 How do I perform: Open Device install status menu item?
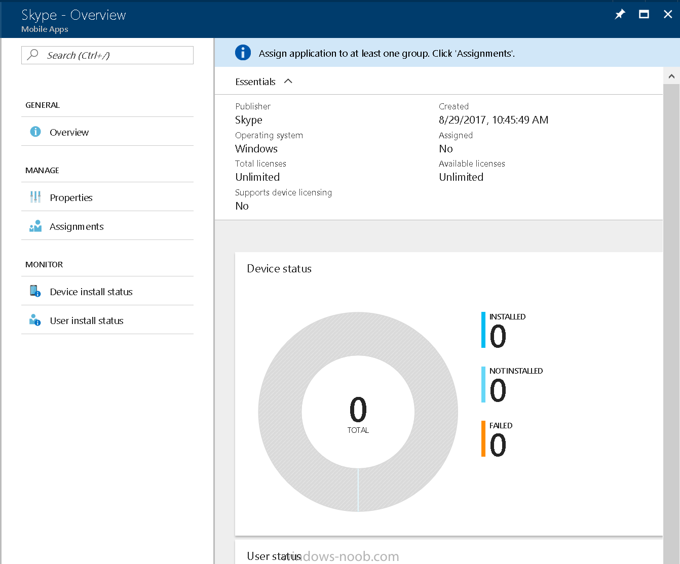click(107, 291)
